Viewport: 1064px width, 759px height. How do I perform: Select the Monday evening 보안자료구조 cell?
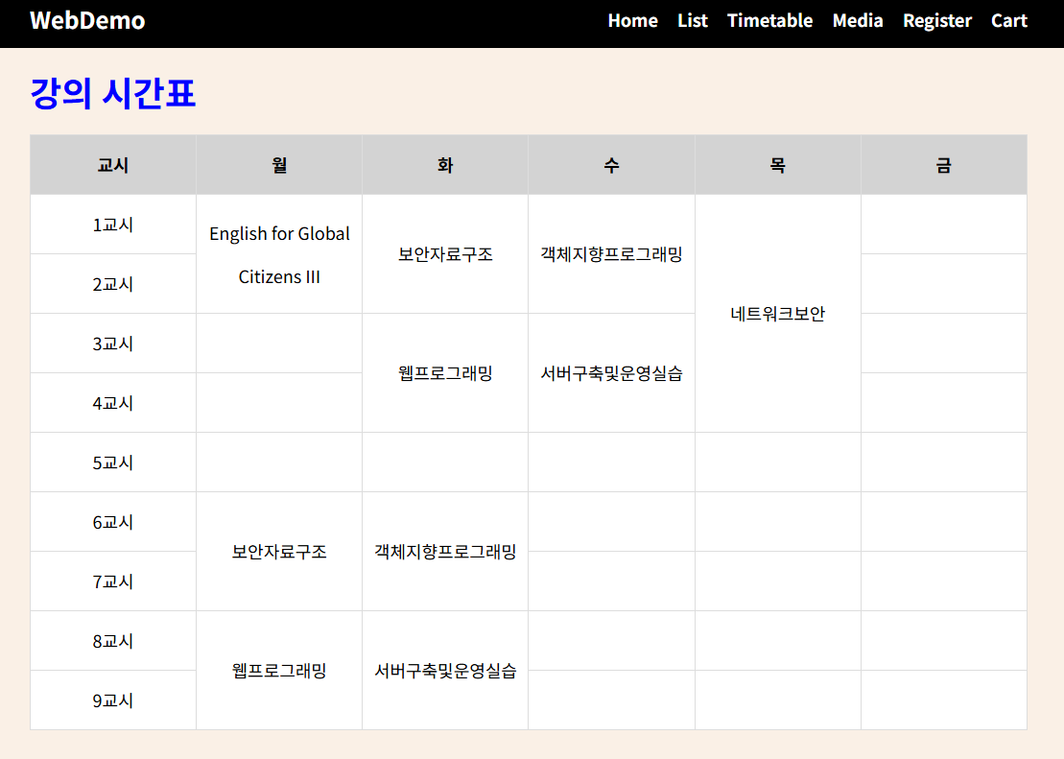(x=278, y=552)
